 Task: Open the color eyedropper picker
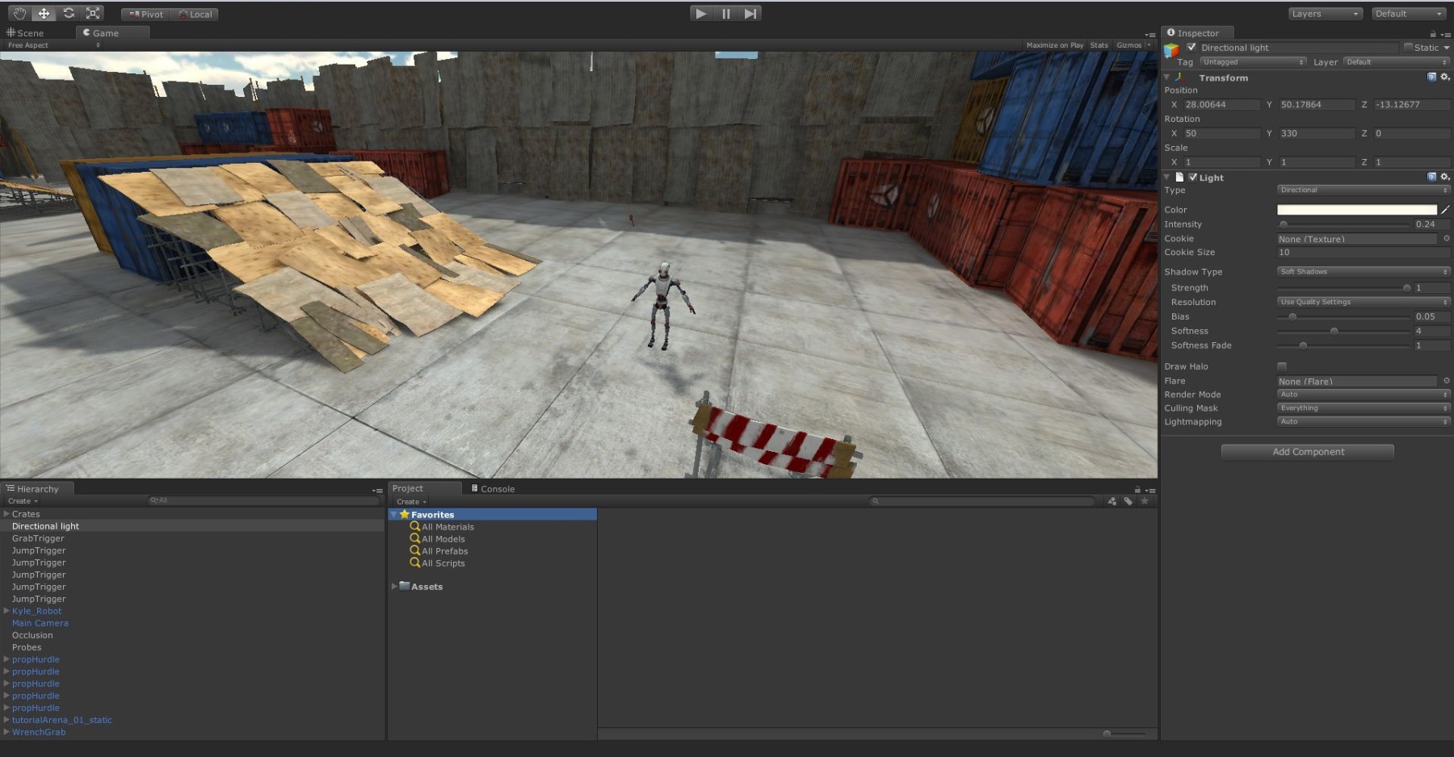pos(1445,210)
